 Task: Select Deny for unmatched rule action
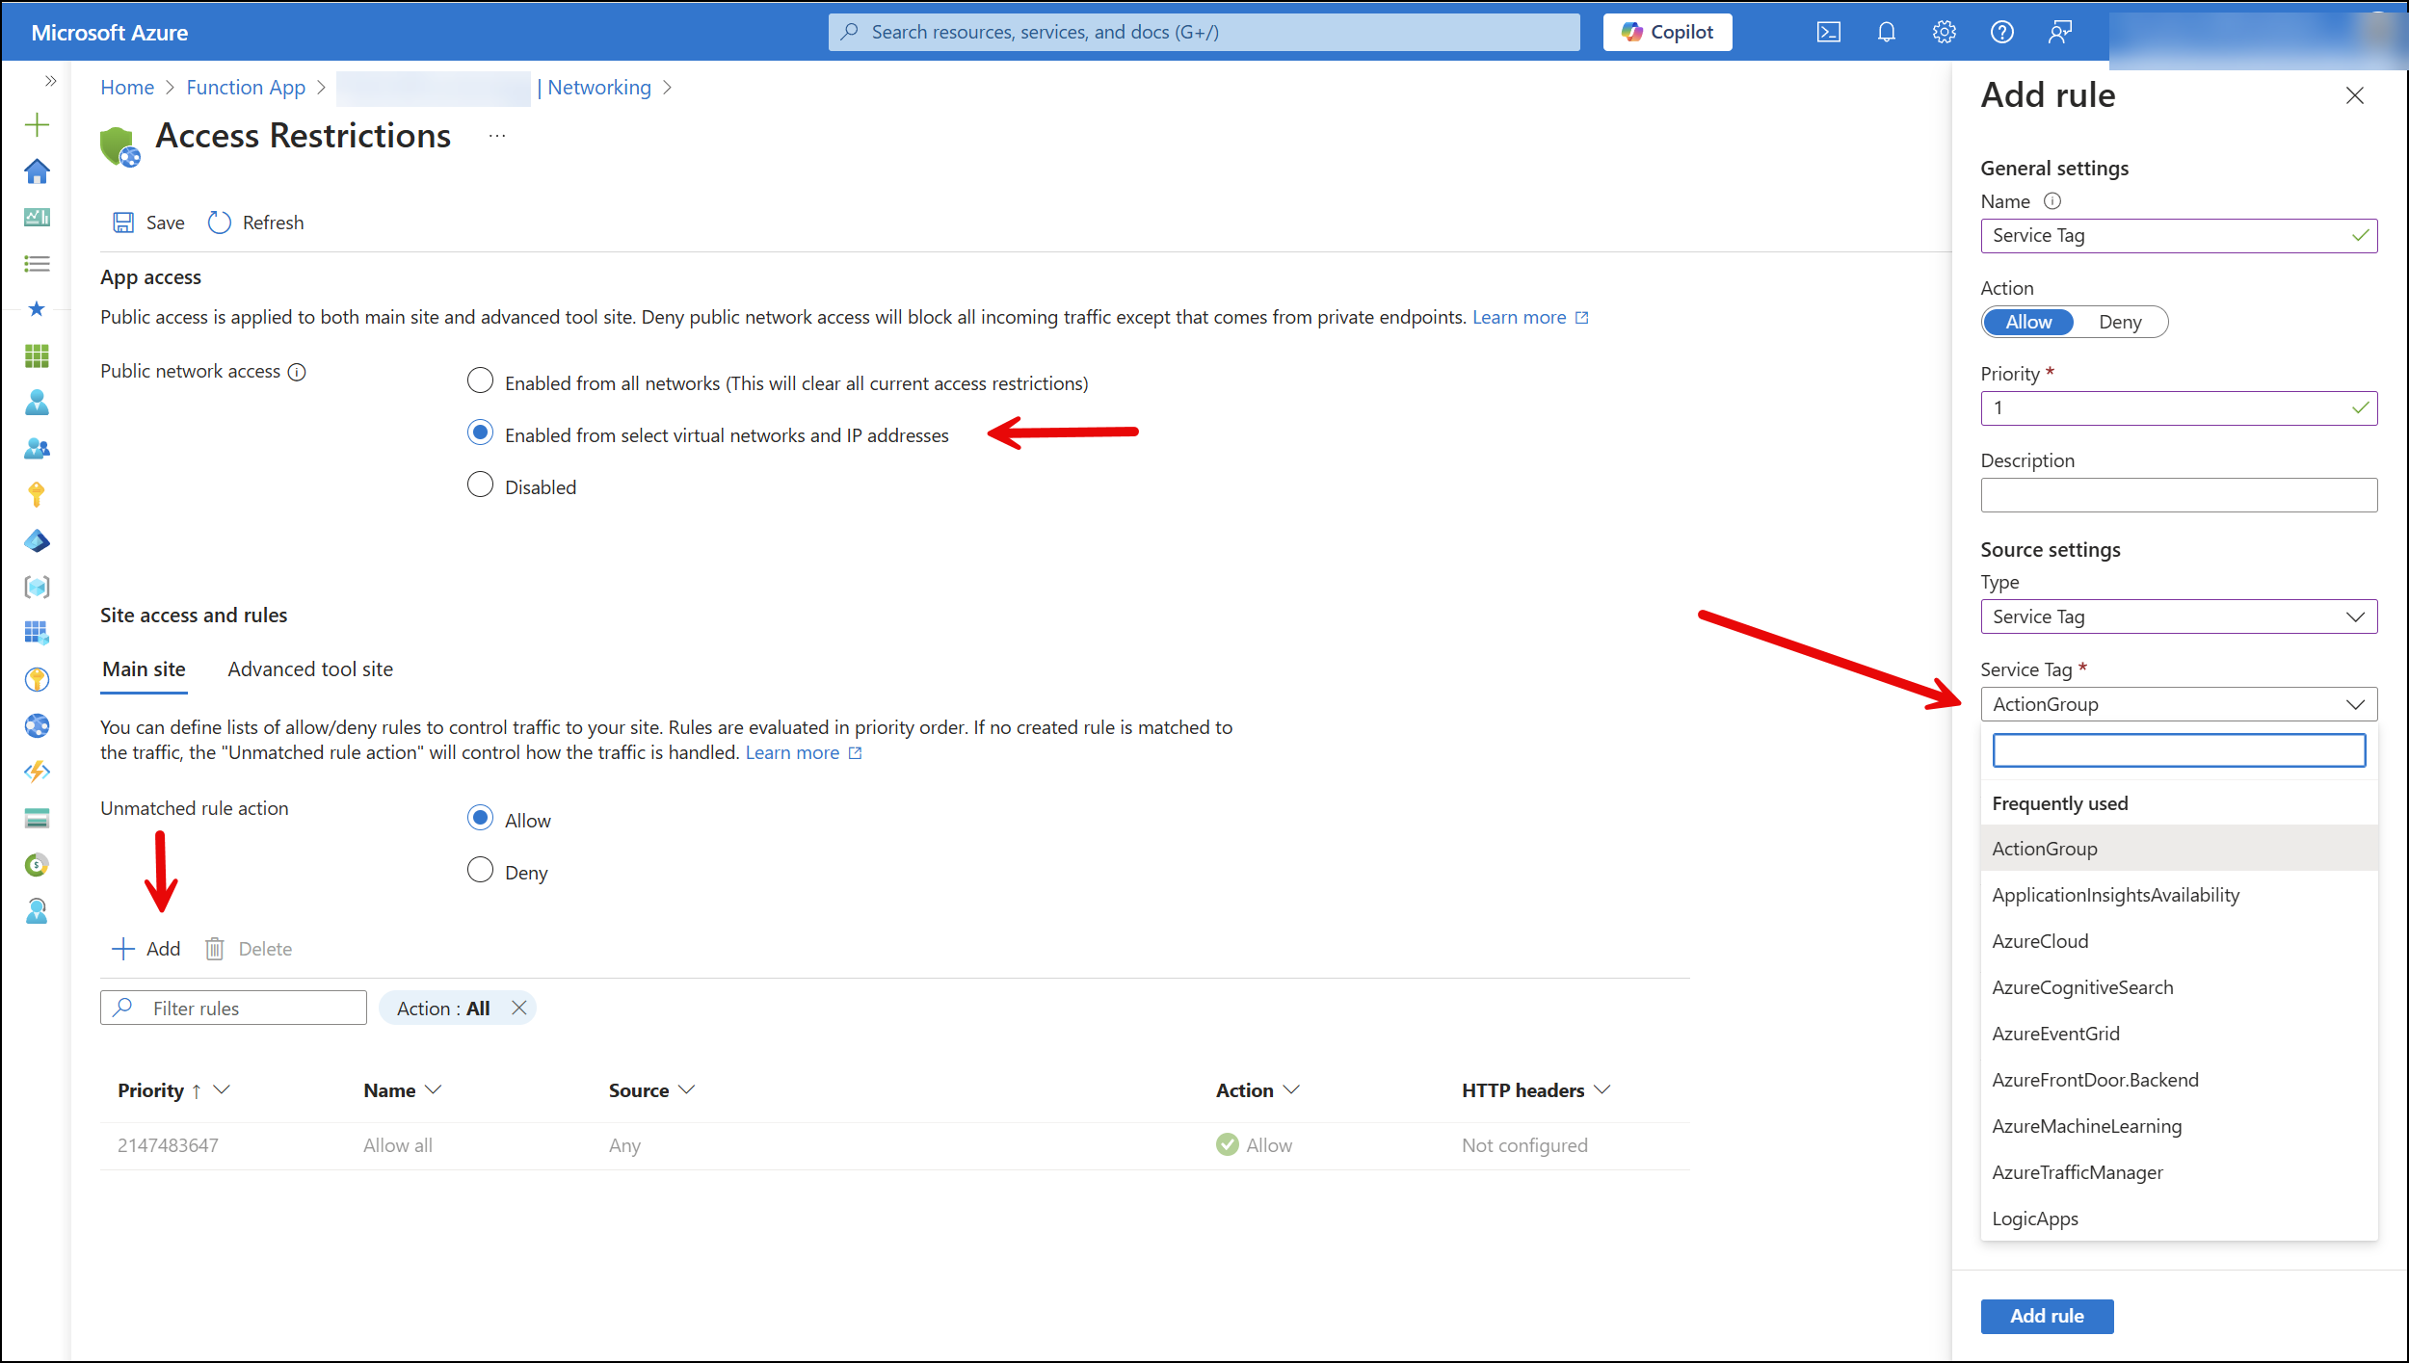click(480, 870)
